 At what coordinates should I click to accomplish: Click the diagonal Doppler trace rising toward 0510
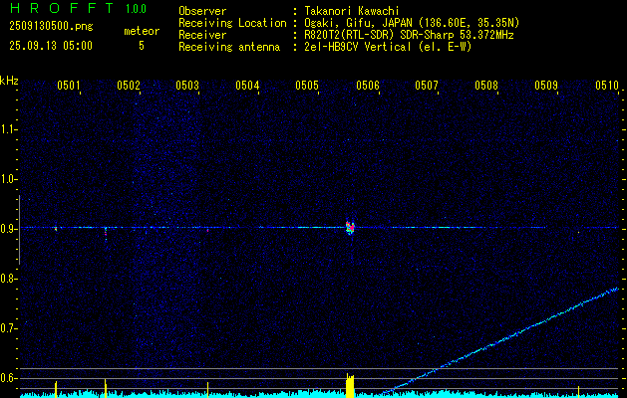(501, 340)
